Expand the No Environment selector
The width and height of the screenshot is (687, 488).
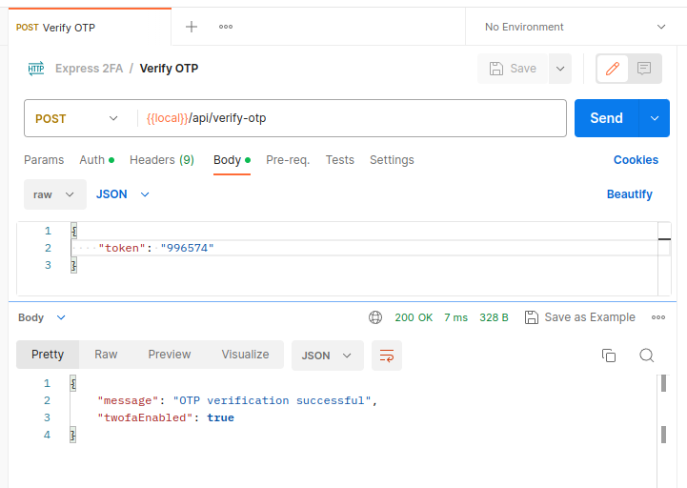coord(576,27)
